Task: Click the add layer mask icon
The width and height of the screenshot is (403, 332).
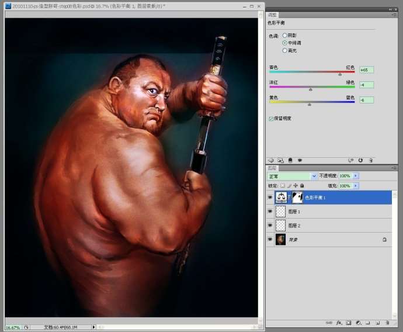Action: point(349,323)
